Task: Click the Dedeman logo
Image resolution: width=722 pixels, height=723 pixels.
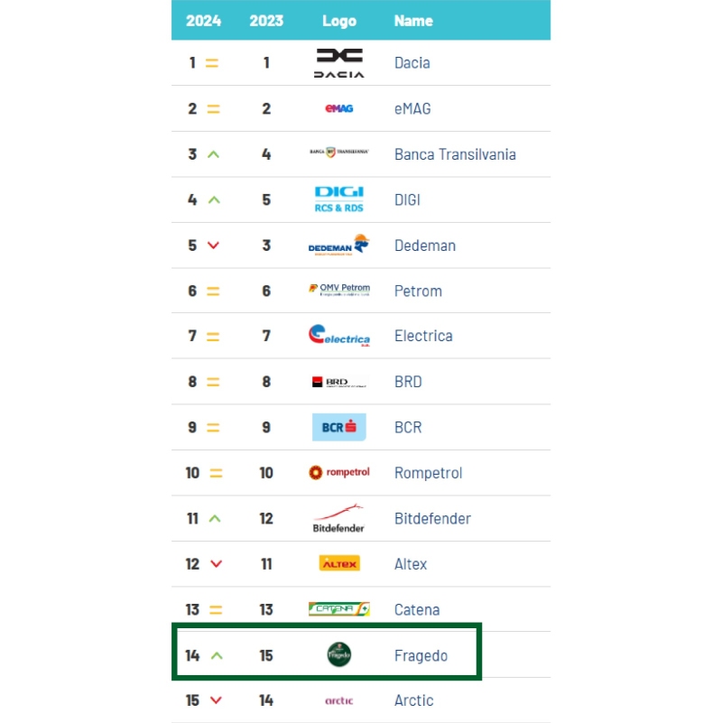Action: [338, 246]
